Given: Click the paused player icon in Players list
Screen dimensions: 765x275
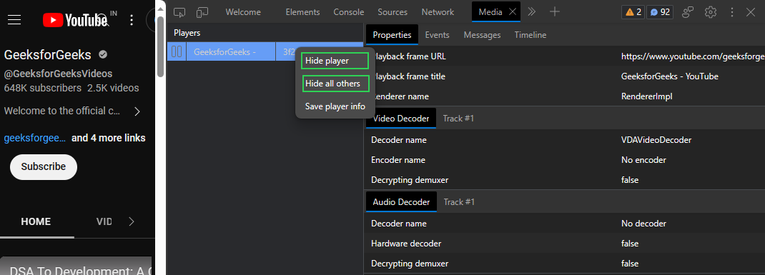Looking at the screenshot, I should [177, 51].
